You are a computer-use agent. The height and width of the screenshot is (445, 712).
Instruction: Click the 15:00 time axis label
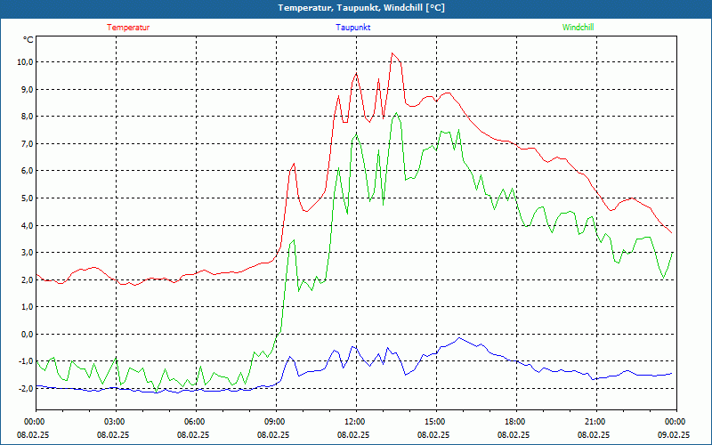[x=436, y=422]
